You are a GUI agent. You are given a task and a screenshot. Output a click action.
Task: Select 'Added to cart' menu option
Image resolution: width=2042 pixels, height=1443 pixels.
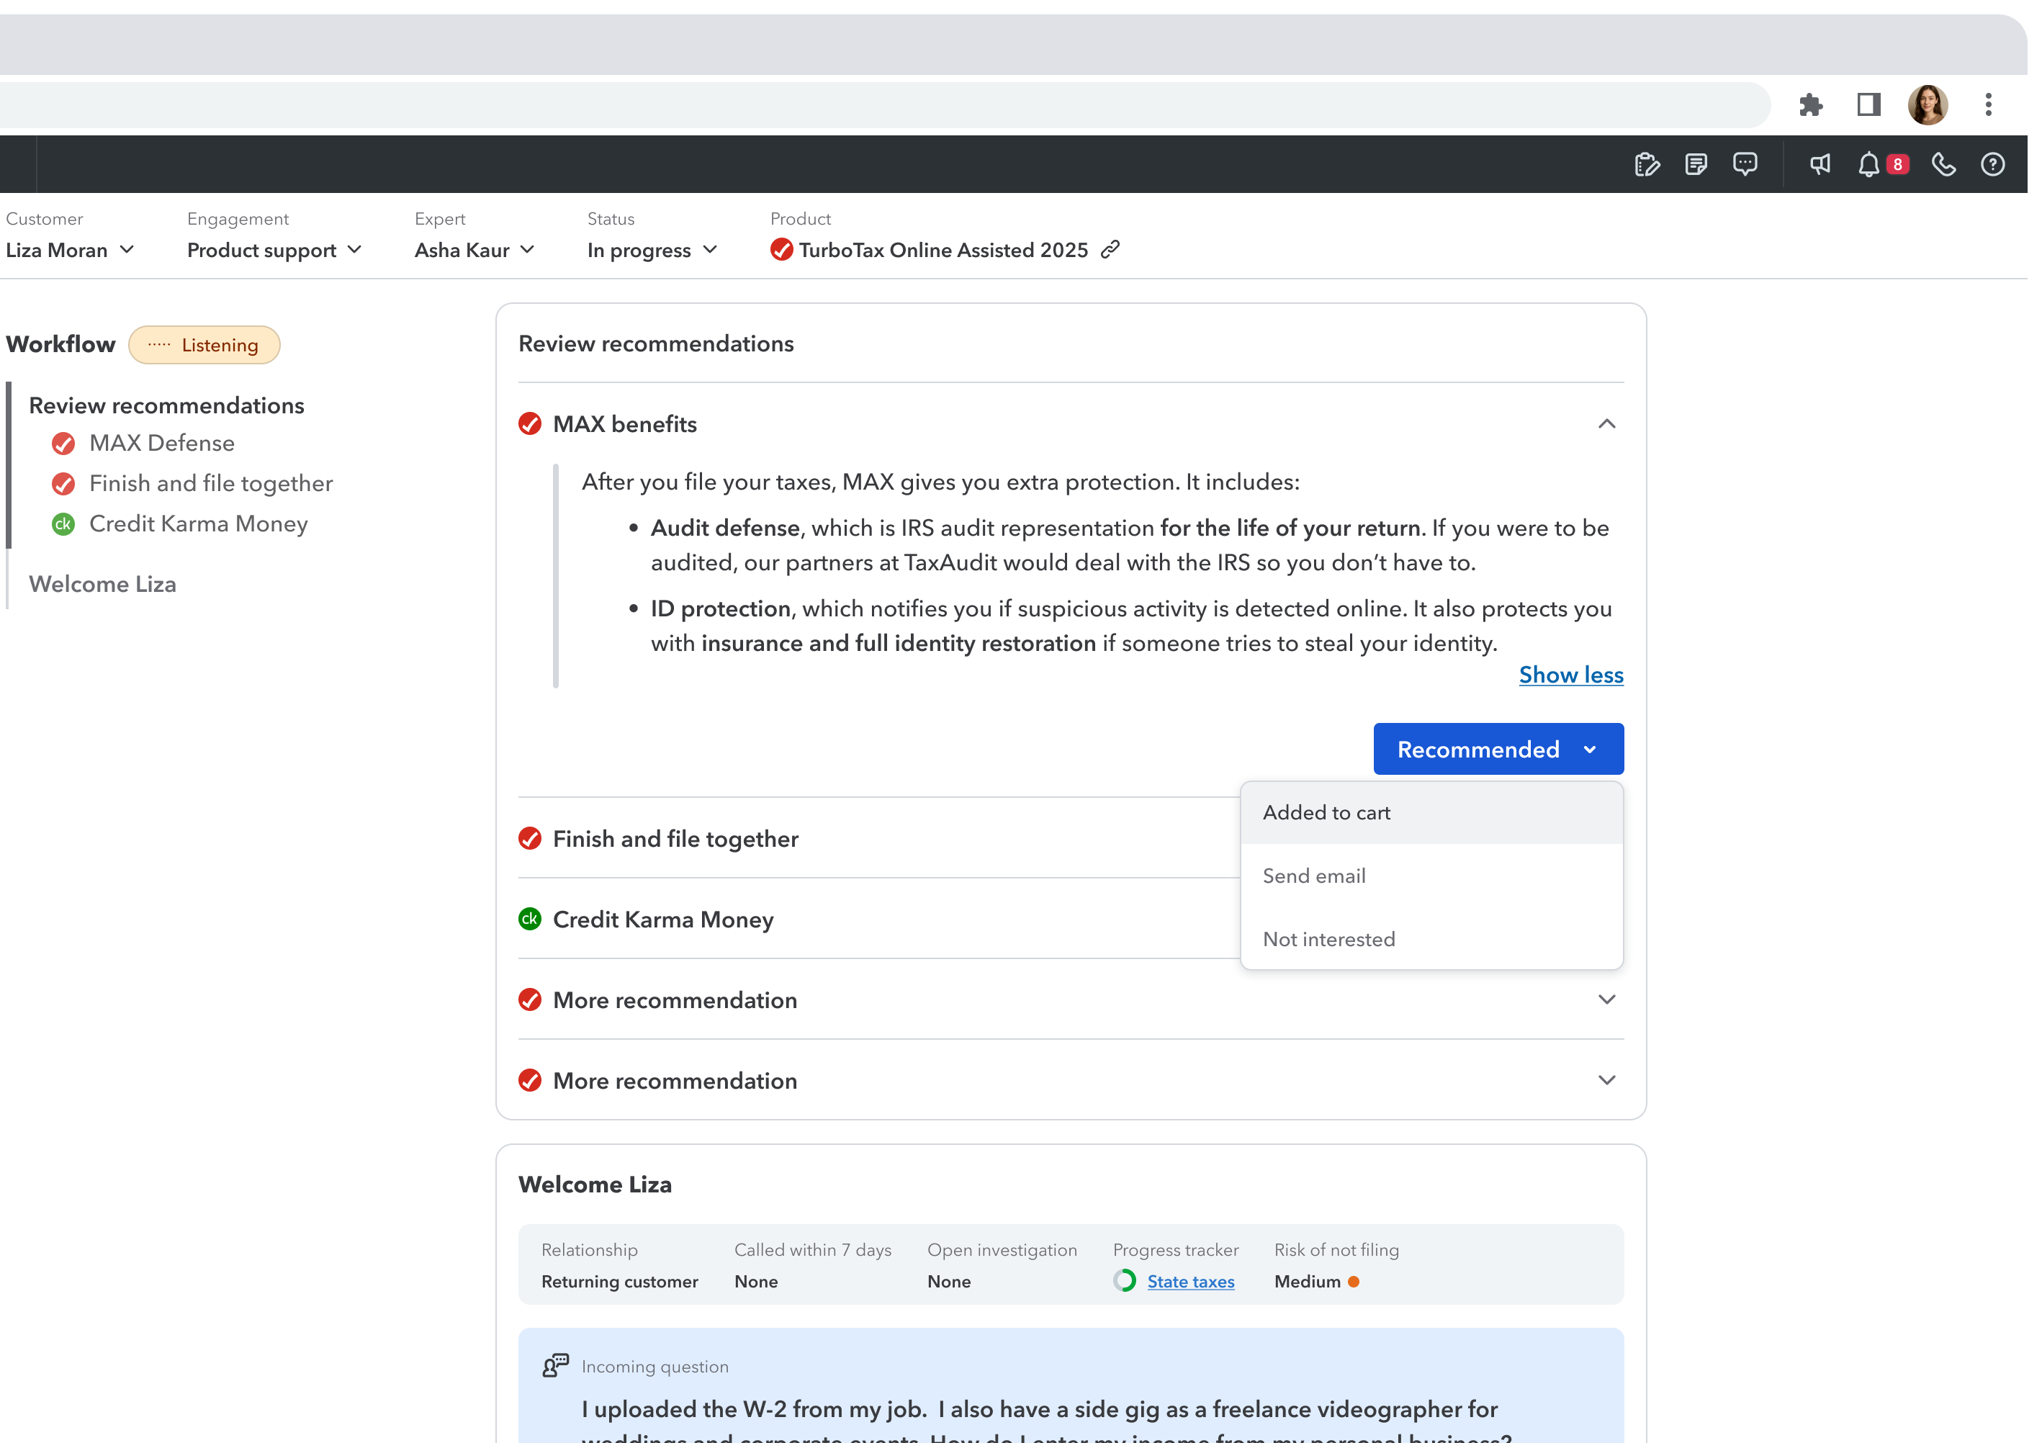click(x=1327, y=812)
